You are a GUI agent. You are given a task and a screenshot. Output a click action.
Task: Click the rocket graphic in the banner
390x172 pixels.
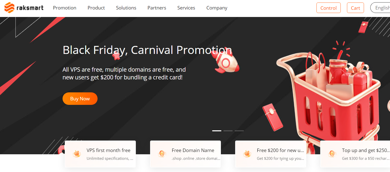[225, 60]
